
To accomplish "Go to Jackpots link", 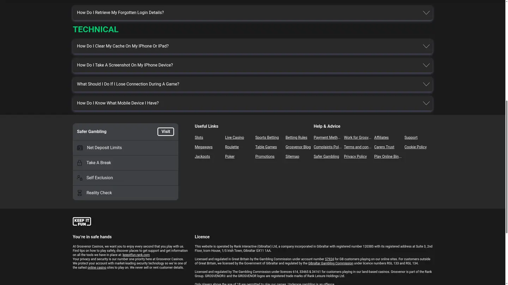I will (202, 157).
